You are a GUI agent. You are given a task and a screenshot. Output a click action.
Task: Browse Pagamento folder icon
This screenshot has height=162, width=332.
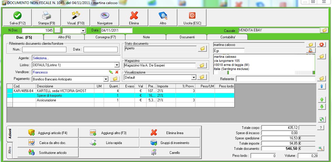pos(115,79)
